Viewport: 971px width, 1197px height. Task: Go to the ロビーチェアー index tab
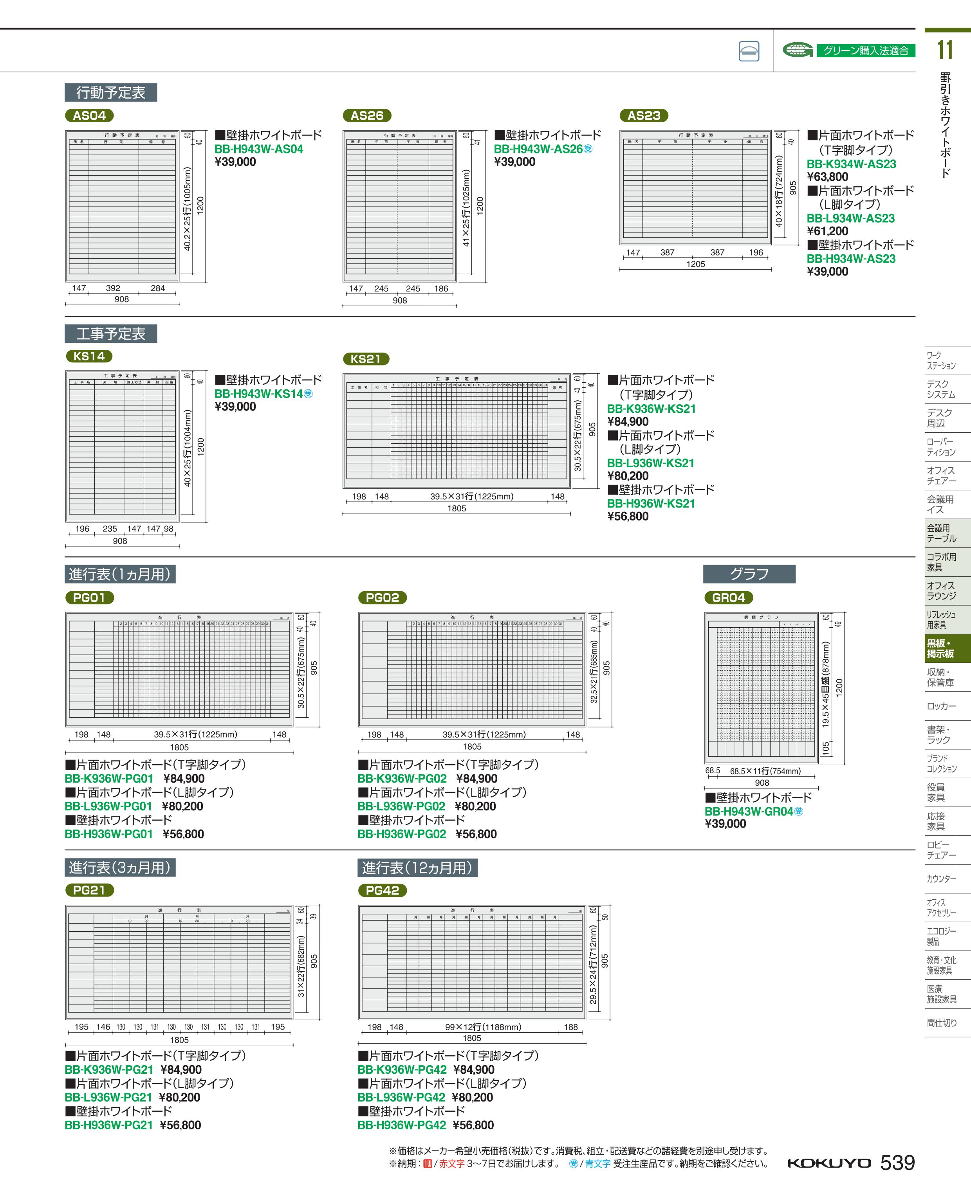pos(948,850)
